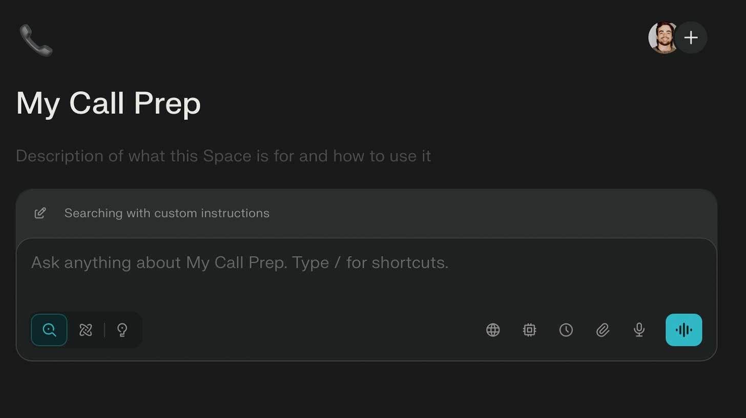Click the pencil edit icon for instructions
Image resolution: width=746 pixels, height=418 pixels.
(x=40, y=213)
